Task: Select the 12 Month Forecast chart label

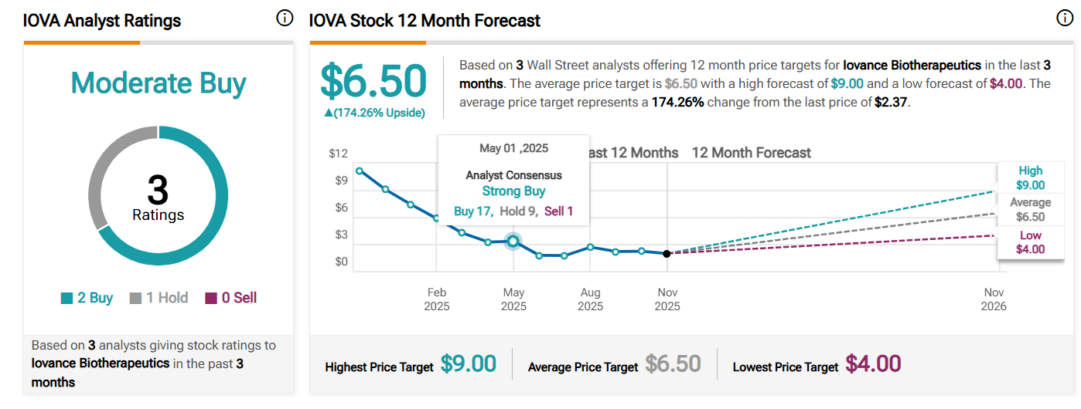Action: point(751,153)
